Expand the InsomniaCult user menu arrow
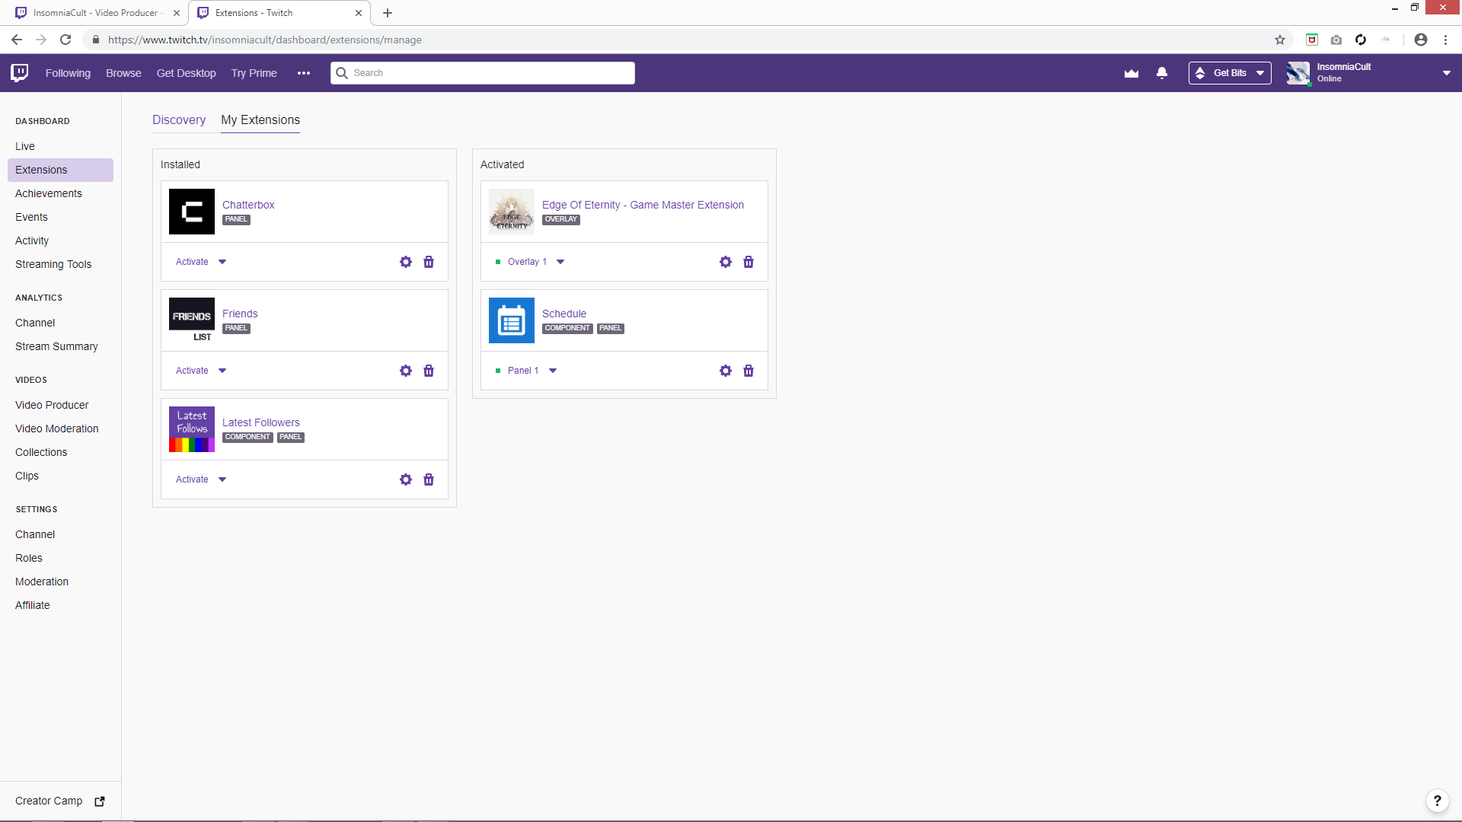This screenshot has width=1462, height=822. pos(1447,73)
